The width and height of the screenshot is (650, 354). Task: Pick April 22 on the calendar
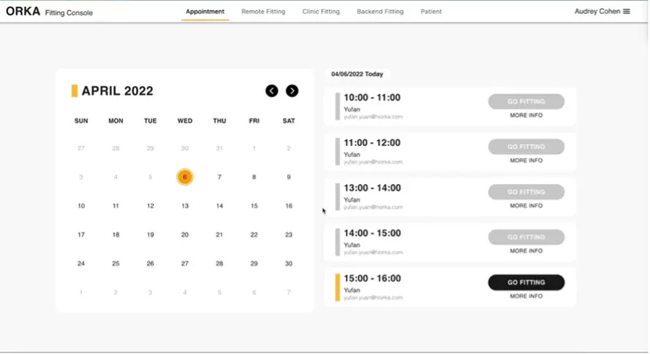pos(254,235)
